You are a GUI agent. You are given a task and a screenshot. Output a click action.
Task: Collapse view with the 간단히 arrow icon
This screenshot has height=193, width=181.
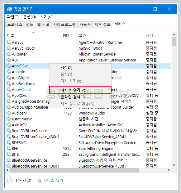point(10,181)
